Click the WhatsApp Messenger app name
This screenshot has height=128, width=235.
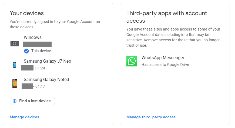[x=163, y=58]
